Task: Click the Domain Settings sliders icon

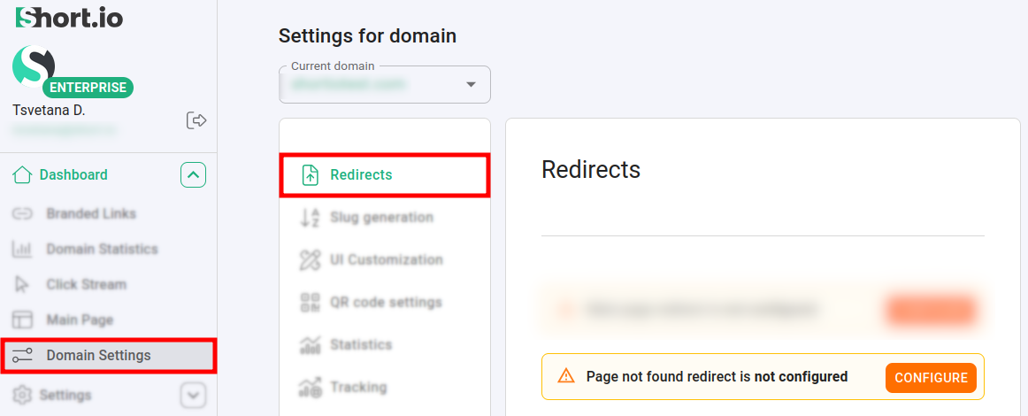Action: coord(22,356)
